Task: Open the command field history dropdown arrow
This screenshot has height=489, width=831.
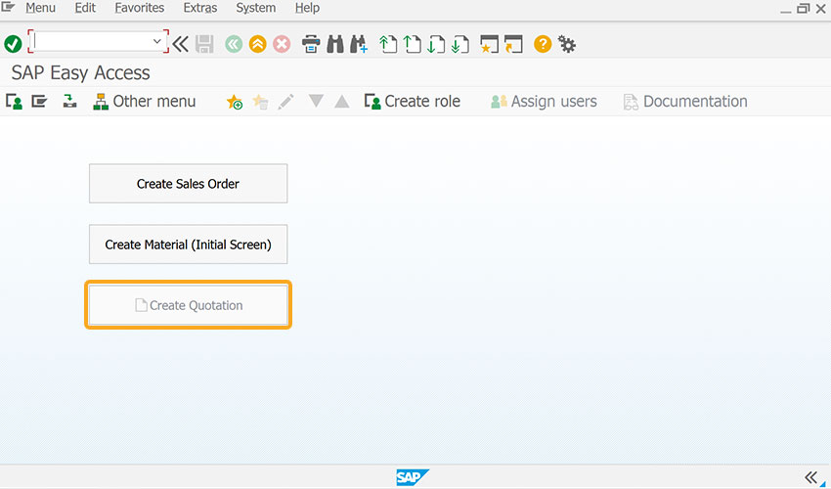Action: [x=156, y=41]
